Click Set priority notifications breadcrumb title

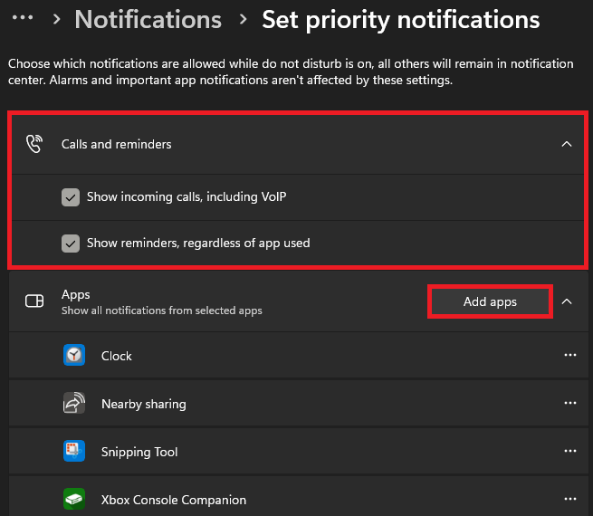tap(400, 20)
